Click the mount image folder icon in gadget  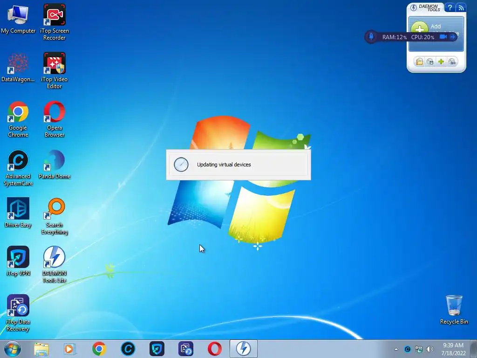coord(420,62)
